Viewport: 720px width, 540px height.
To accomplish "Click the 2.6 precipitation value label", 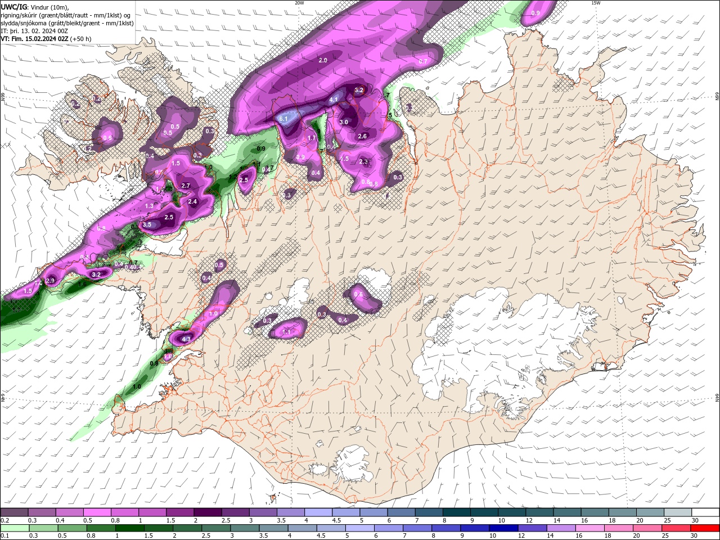I will pyautogui.click(x=362, y=136).
